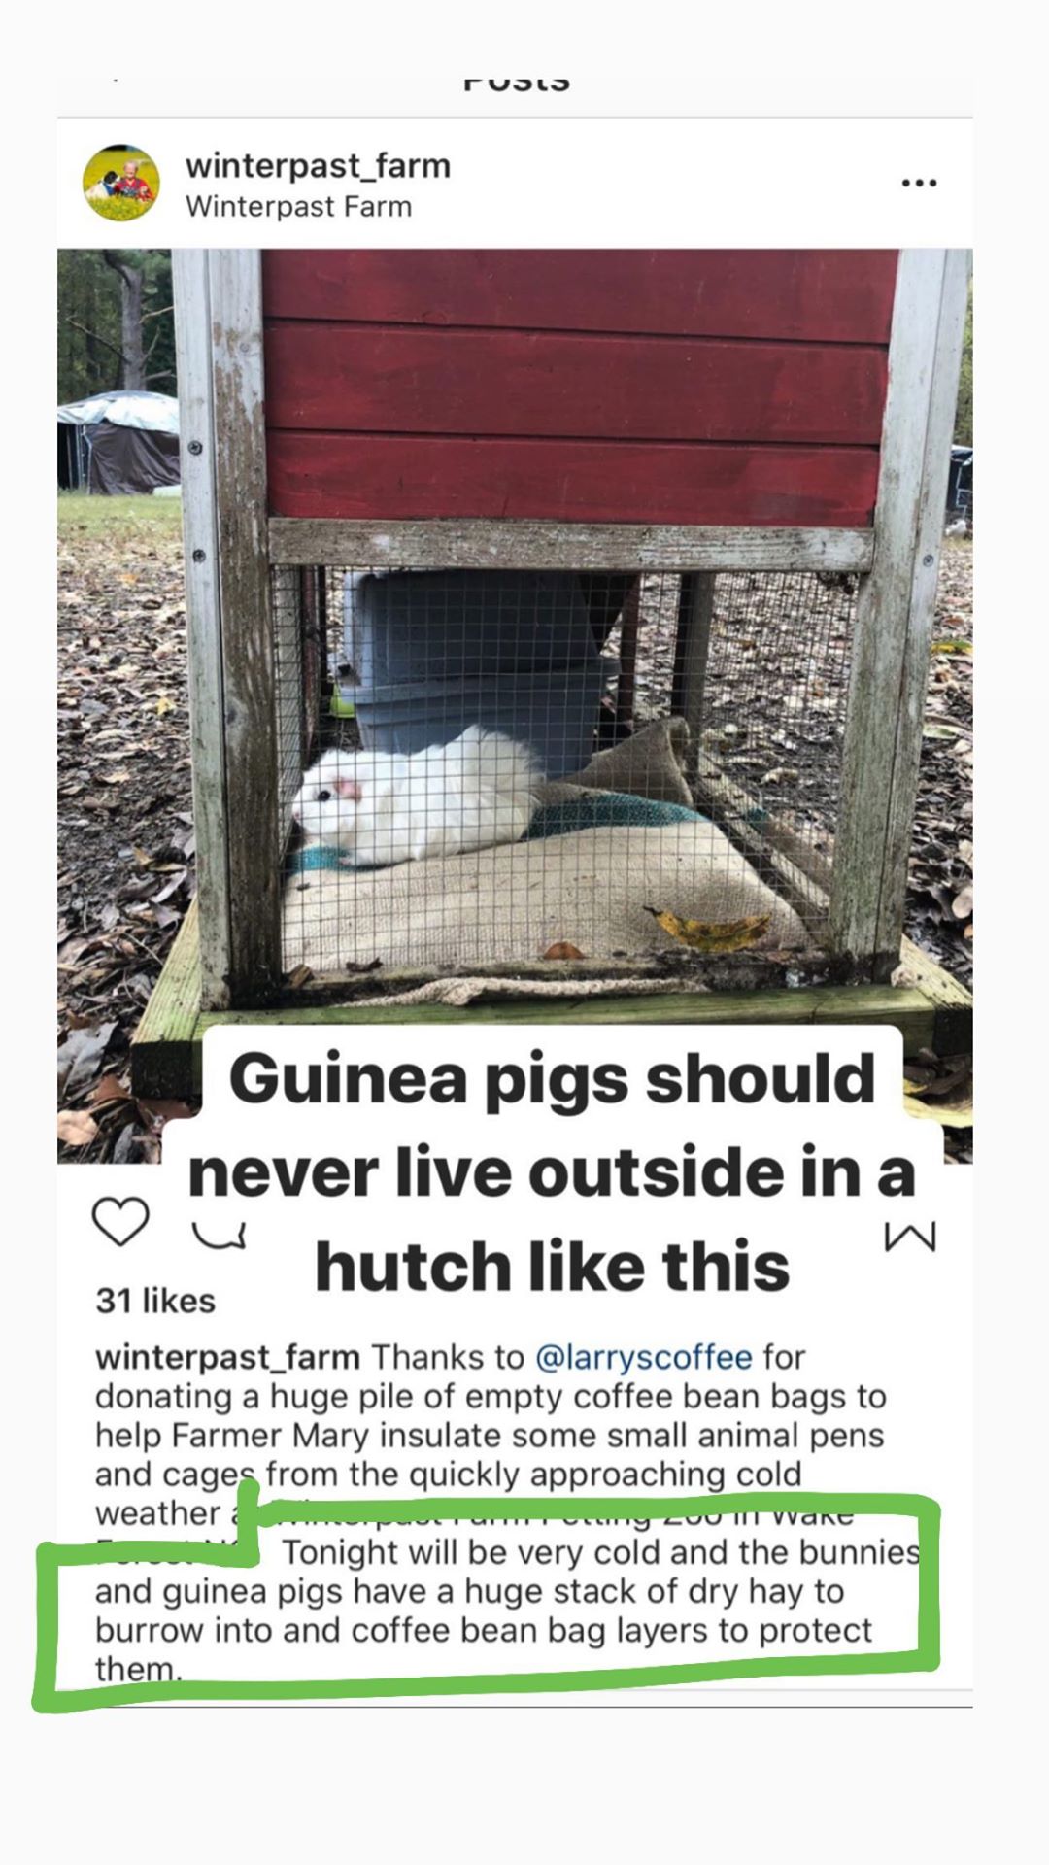Tap the red hutch wooden panel
Screen dimensions: 1049x1865
(x=578, y=387)
